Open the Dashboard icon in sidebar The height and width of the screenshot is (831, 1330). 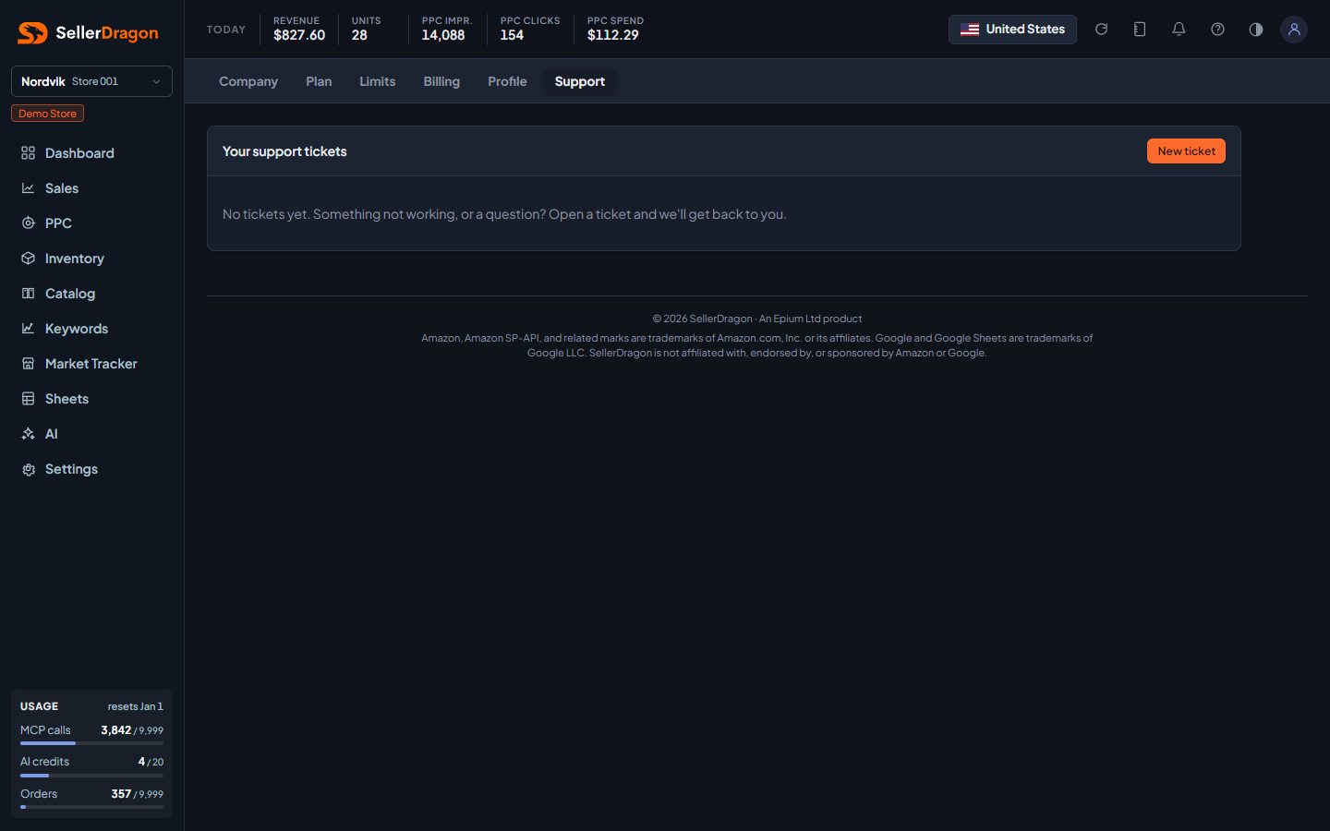29,153
